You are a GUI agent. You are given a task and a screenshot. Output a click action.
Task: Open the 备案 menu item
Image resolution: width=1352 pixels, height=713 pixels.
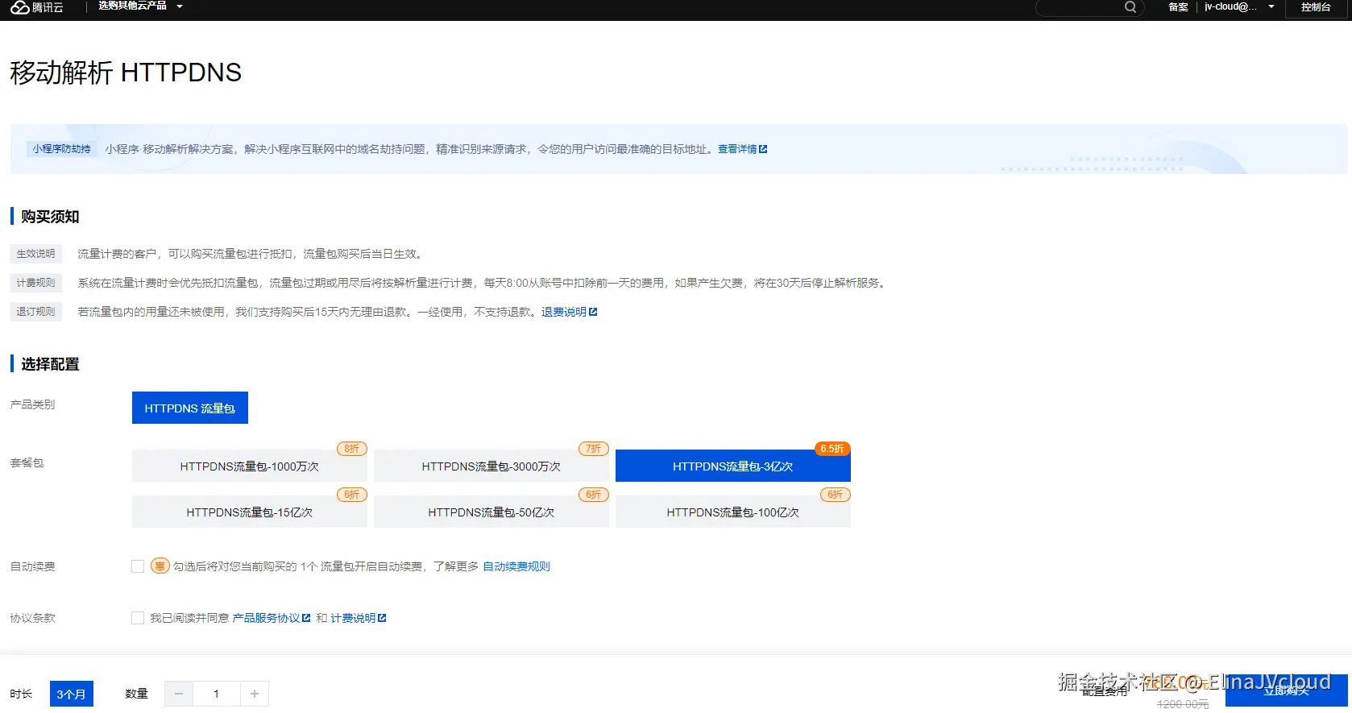1178,7
